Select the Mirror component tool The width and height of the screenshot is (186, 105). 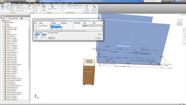tap(13, 10)
